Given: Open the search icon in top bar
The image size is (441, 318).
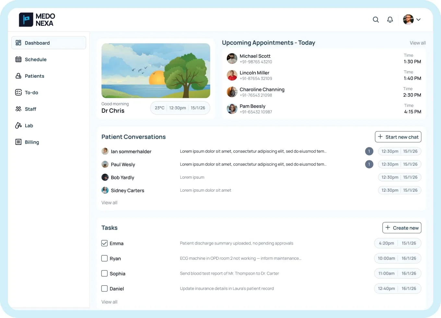Looking at the screenshot, I should (375, 19).
